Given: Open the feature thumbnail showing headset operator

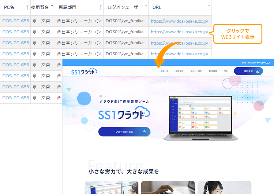Looking at the screenshot, I should (224, 188).
